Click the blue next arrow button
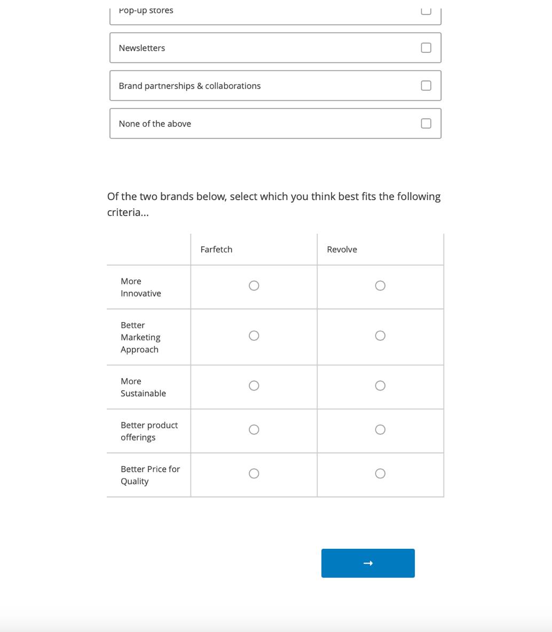The image size is (552, 632). click(368, 563)
